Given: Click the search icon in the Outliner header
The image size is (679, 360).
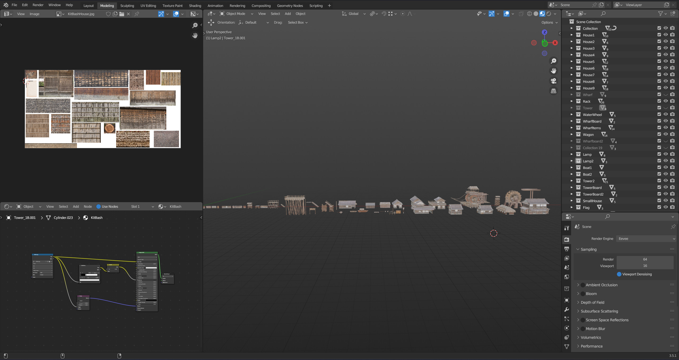Looking at the screenshot, I should 603,14.
